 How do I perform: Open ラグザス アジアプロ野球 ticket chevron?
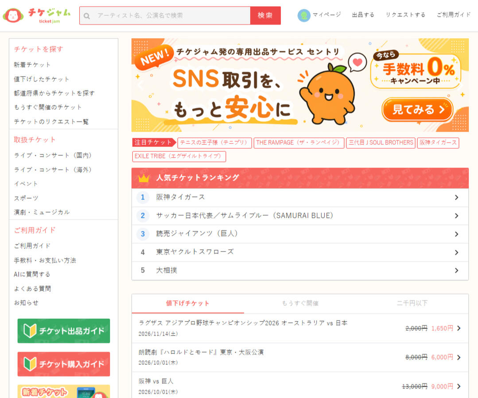[459, 328]
